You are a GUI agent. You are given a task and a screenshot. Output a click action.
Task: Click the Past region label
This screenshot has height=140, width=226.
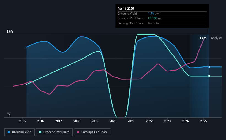click(203, 38)
